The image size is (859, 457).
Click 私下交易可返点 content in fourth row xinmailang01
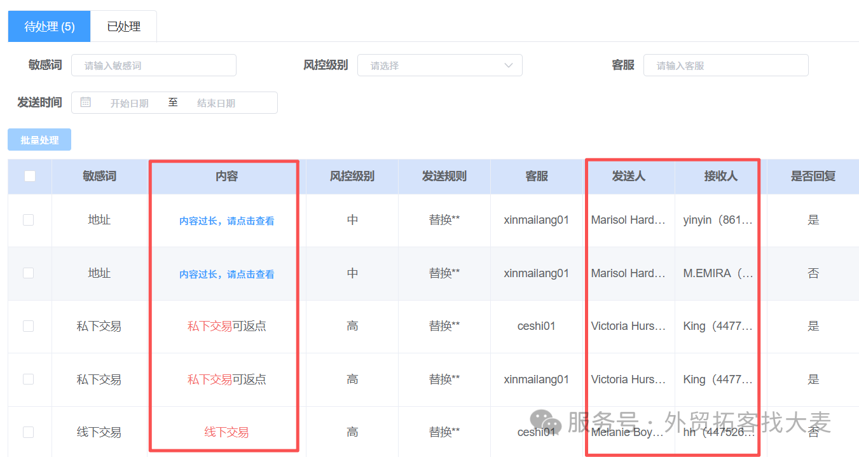[227, 379]
